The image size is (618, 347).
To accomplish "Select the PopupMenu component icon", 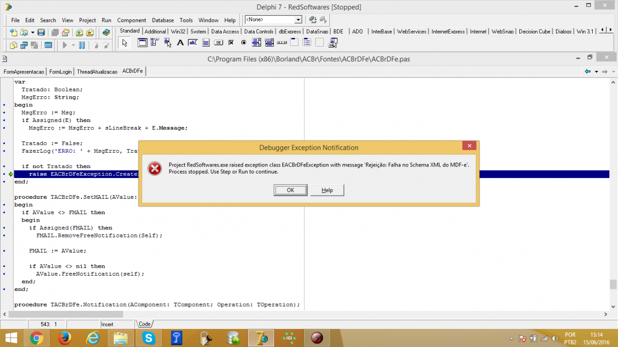I will click(168, 43).
